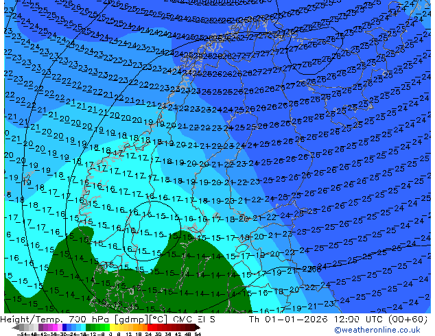Click the cyan colorbar swatch
Viewport: 435px width, 336px height.
coord(83,327)
